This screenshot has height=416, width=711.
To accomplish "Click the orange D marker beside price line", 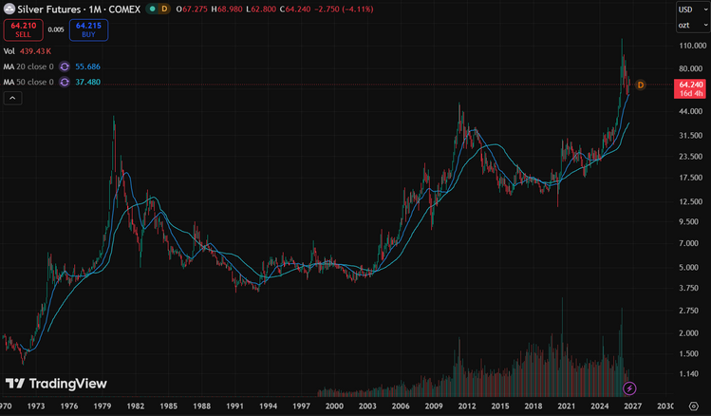I will pyautogui.click(x=640, y=85).
